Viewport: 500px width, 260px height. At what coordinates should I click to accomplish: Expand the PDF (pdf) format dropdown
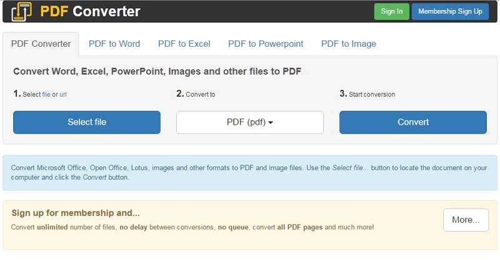(250, 122)
